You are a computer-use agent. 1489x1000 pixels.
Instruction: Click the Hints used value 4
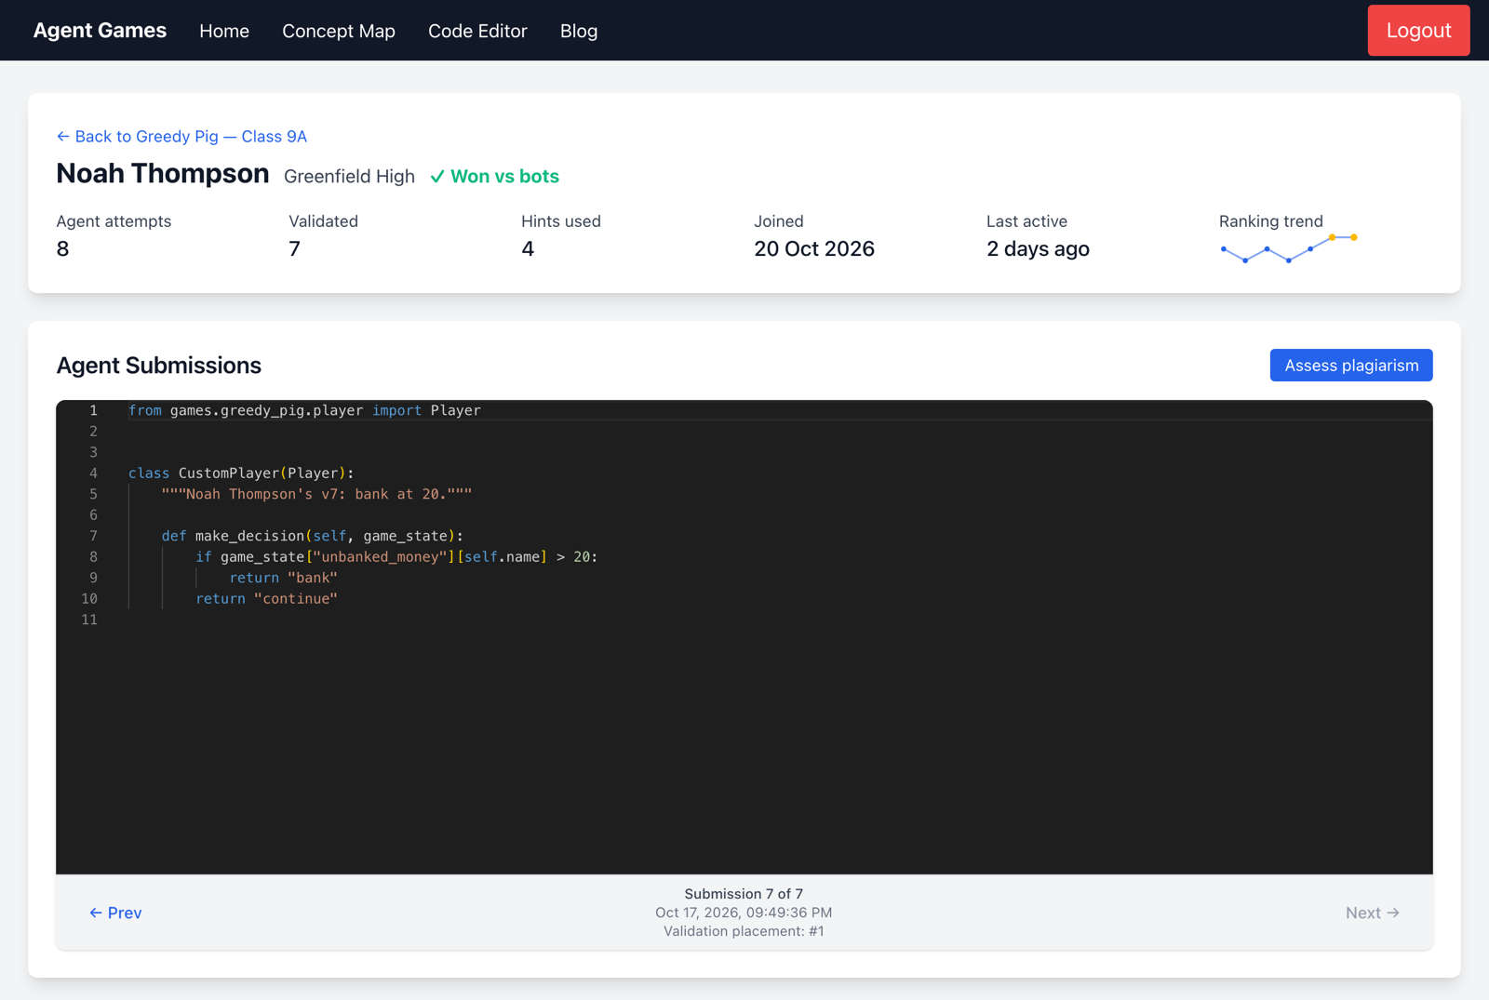(x=528, y=249)
